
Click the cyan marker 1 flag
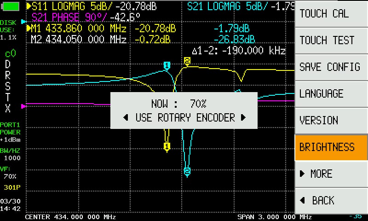click(167, 66)
